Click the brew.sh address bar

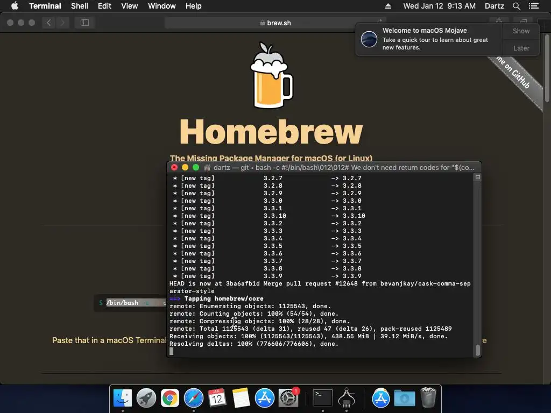pos(275,23)
